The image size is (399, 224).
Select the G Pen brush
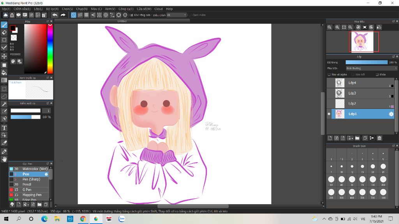click(x=27, y=189)
